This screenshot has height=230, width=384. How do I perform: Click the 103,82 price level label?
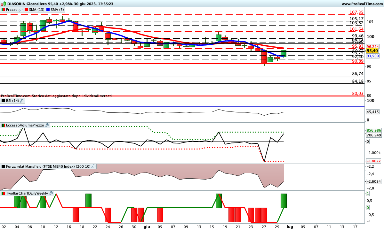coord(356,23)
